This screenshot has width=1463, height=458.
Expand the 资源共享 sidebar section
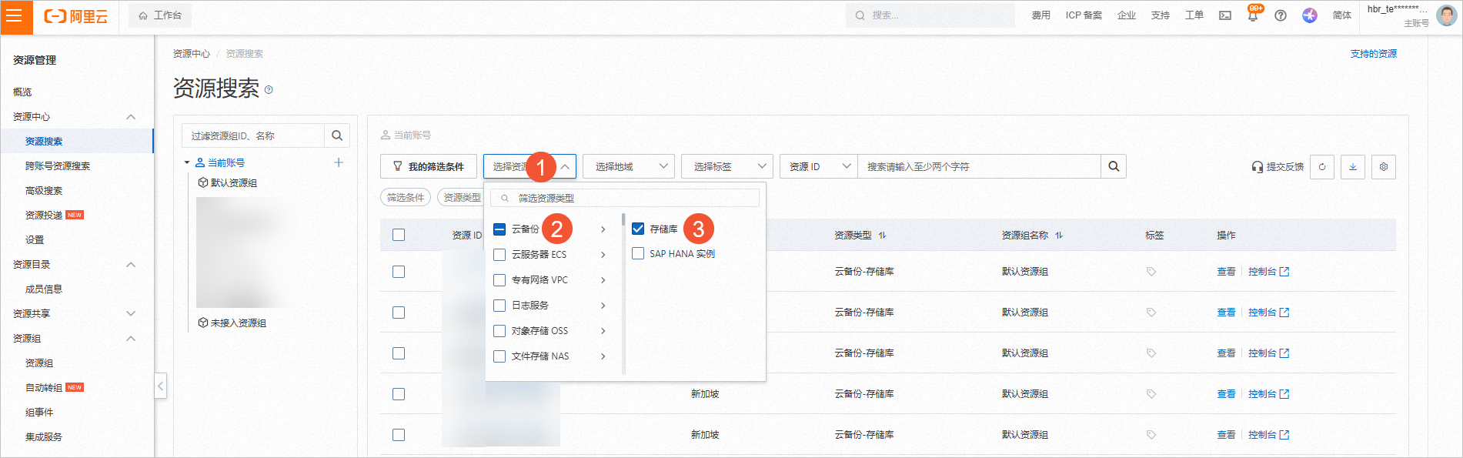pyautogui.click(x=131, y=314)
